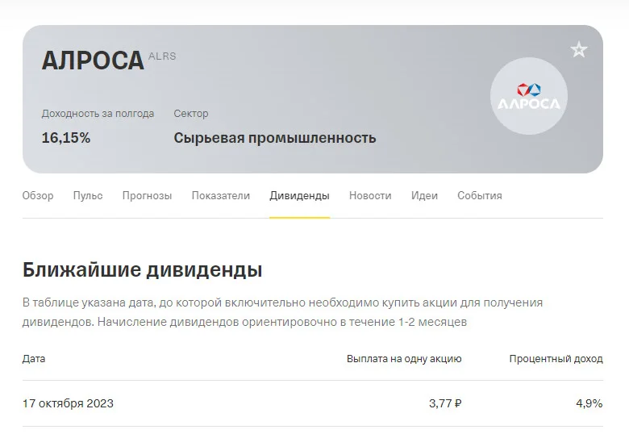Switch to the Пульс tab
The height and width of the screenshot is (438, 629).
[x=88, y=196]
